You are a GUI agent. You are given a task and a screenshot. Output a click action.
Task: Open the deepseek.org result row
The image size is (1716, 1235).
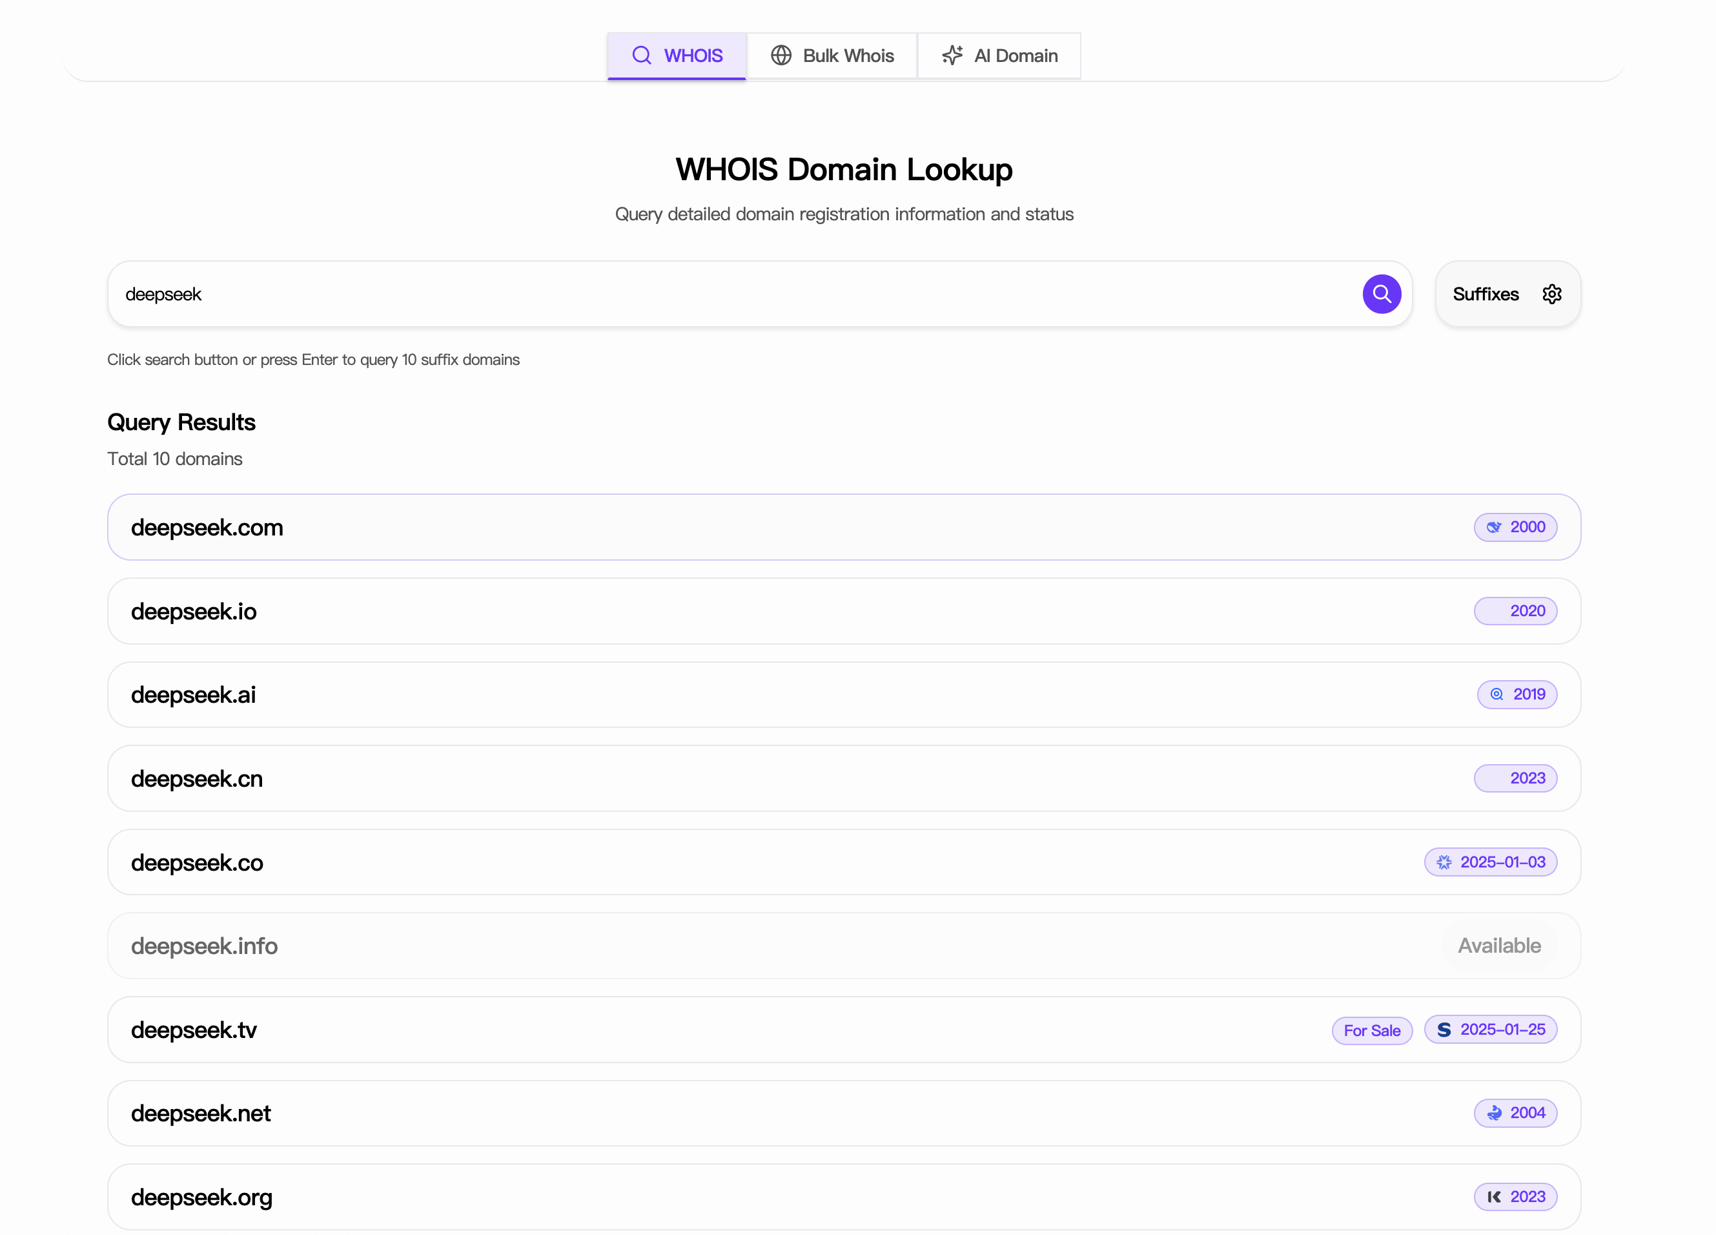[844, 1197]
